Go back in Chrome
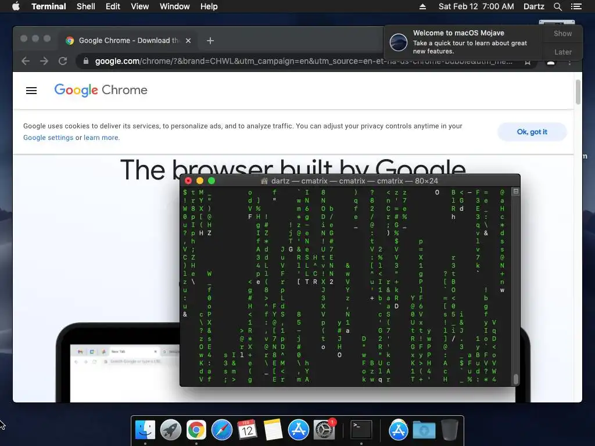This screenshot has width=595, height=446. tap(26, 61)
